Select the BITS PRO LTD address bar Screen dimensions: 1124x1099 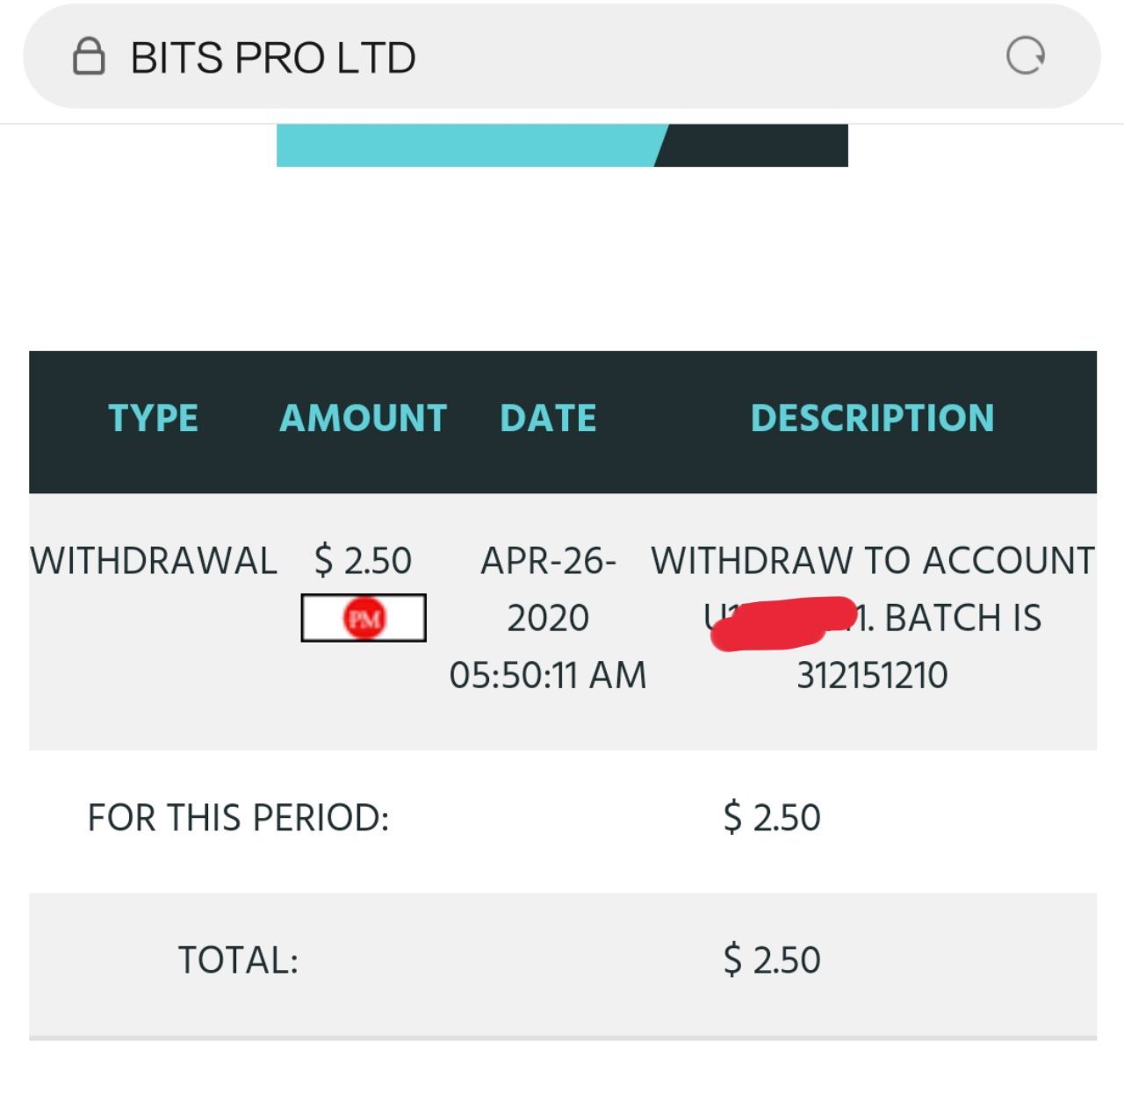(x=562, y=57)
